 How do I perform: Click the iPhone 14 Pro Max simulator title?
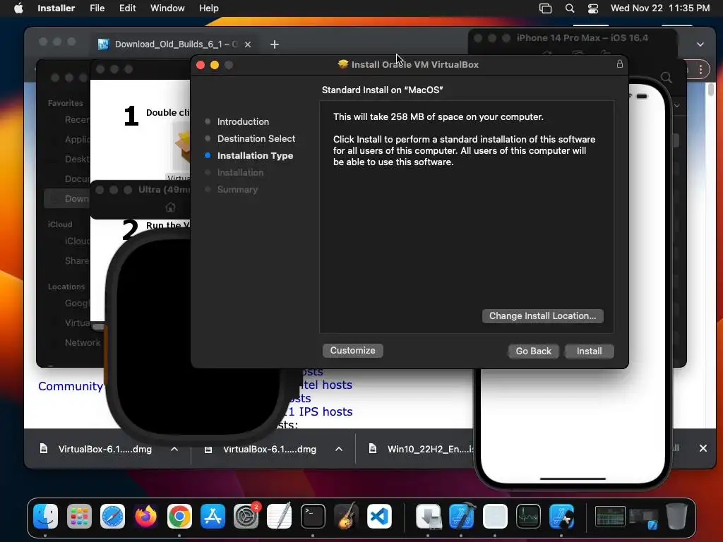582,38
